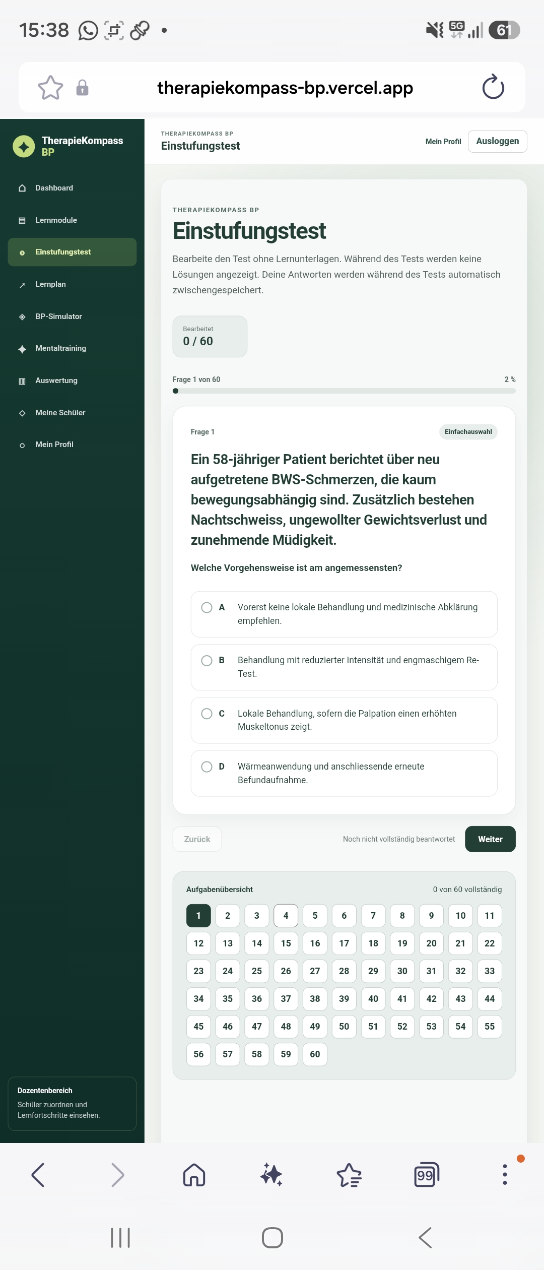Select answer C radio button
This screenshot has height=1270, width=544.
(x=207, y=714)
